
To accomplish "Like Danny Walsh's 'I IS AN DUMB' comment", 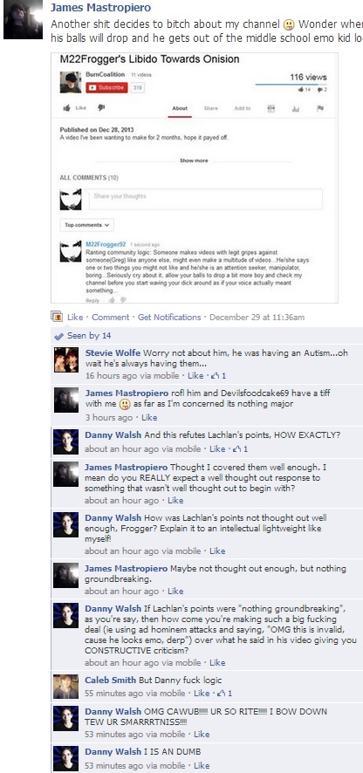I will pos(202,766).
